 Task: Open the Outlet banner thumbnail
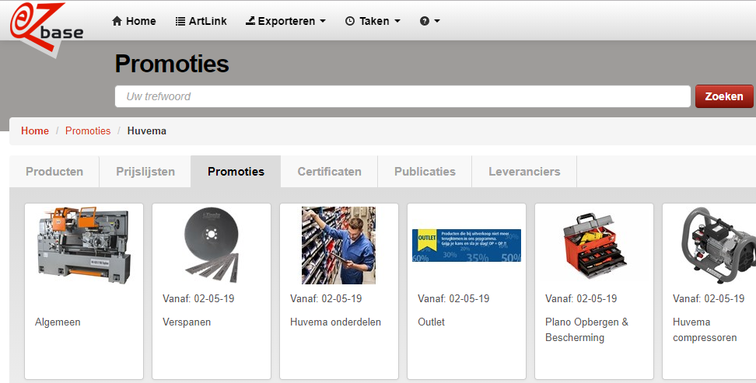point(466,245)
